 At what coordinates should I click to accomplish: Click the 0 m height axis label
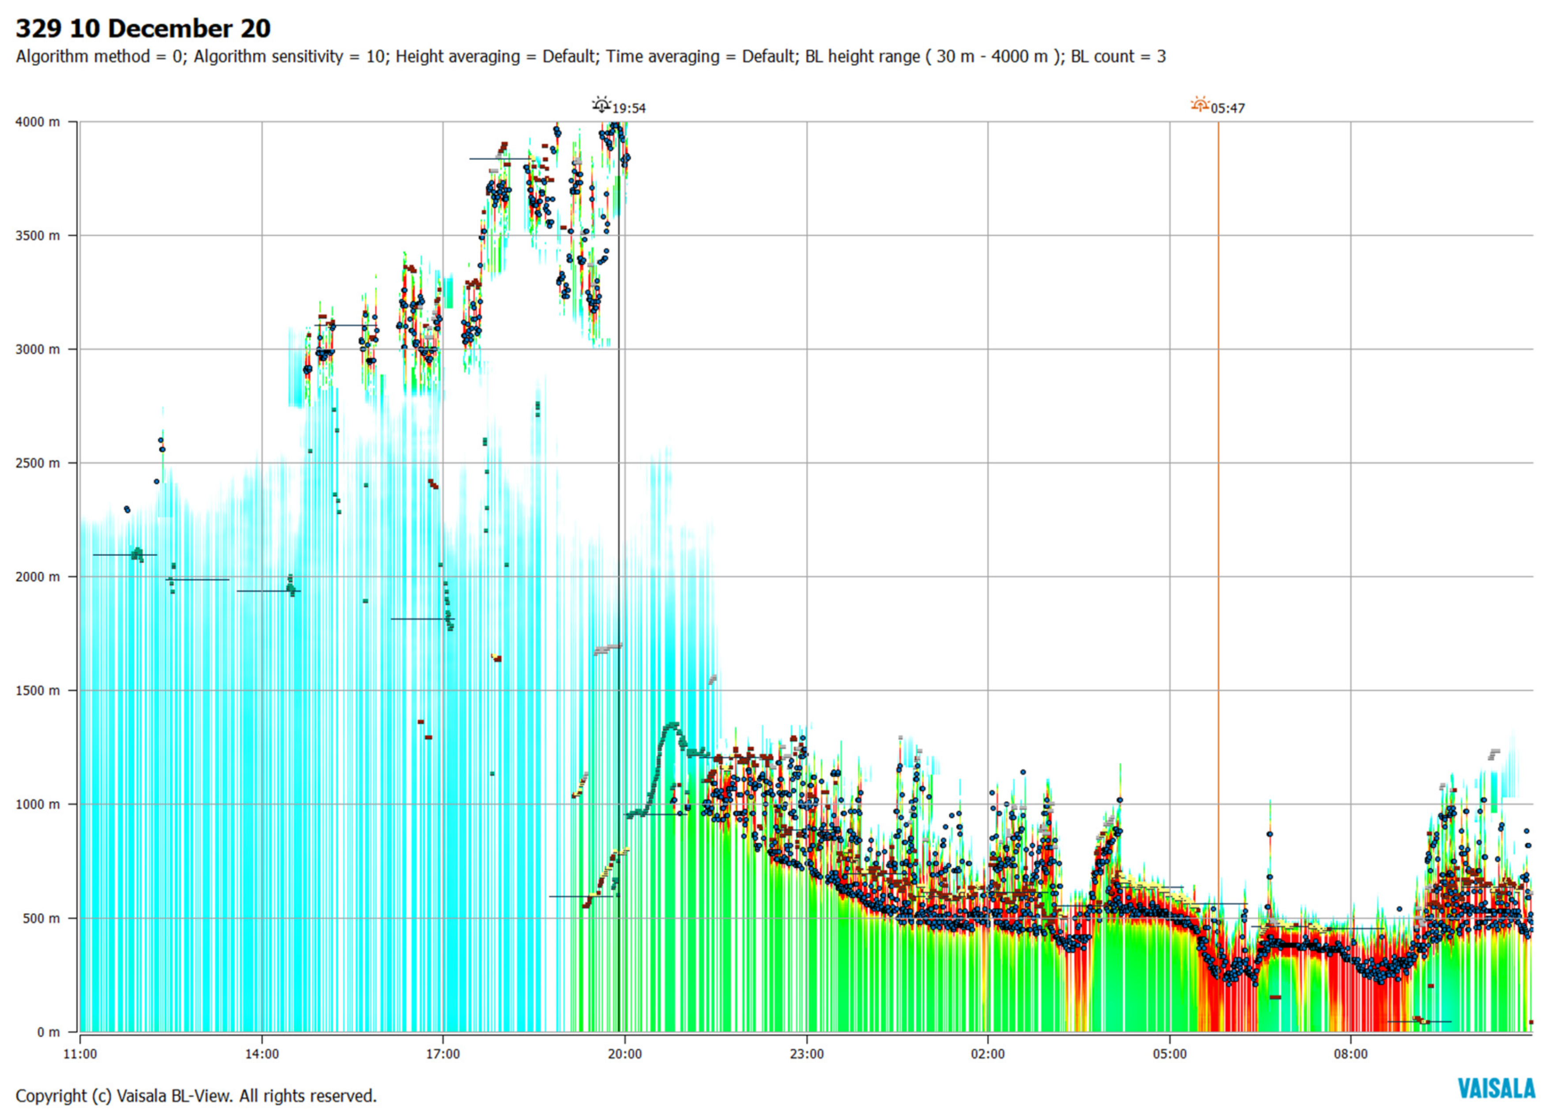click(x=48, y=1032)
